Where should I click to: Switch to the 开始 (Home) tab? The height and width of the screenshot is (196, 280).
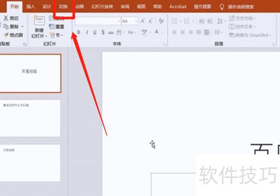click(14, 7)
